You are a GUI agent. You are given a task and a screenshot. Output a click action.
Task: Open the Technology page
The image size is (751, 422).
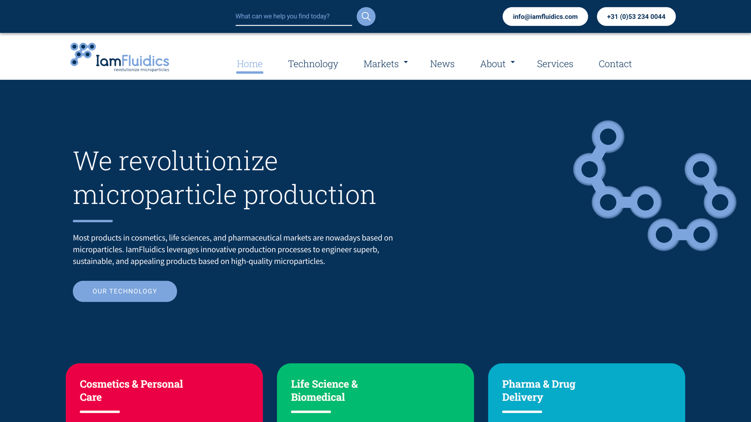(x=313, y=64)
